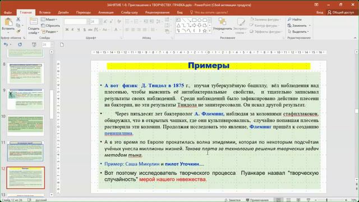Select the rectangle shape in shapes gallery
359x202 pixels.
click(x=195, y=20)
